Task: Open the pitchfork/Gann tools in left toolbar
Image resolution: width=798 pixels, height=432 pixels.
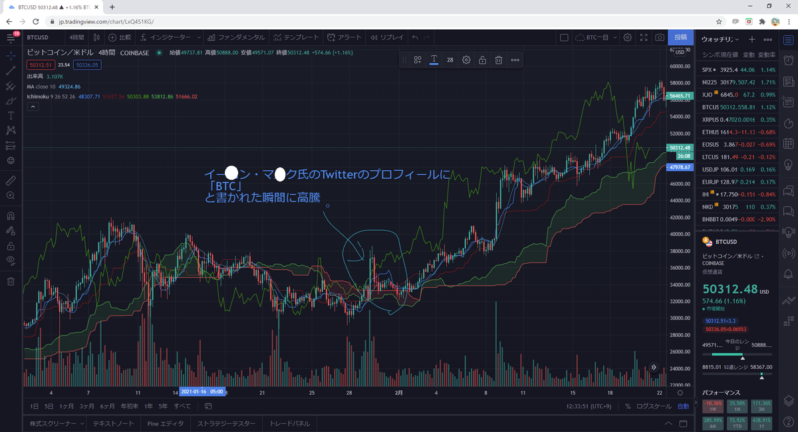Action: [11, 86]
